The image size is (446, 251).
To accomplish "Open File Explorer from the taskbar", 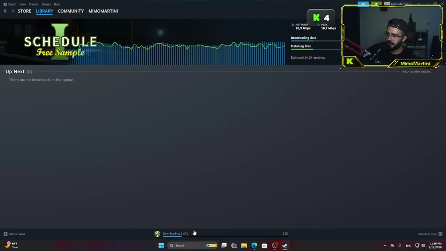I will [244, 245].
